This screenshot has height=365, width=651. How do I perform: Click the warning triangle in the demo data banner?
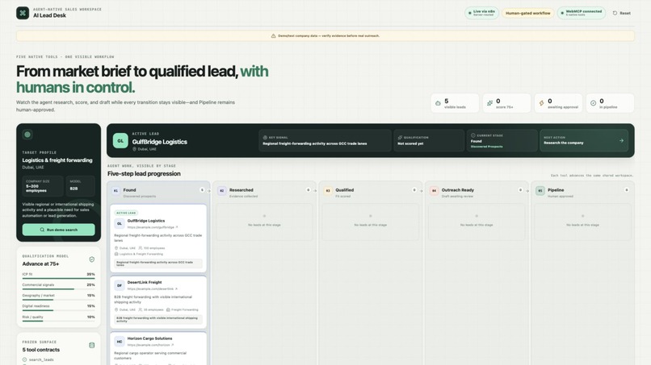pos(273,36)
